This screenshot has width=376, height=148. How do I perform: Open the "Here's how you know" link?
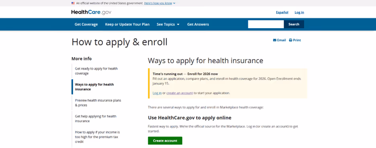click(158, 3)
